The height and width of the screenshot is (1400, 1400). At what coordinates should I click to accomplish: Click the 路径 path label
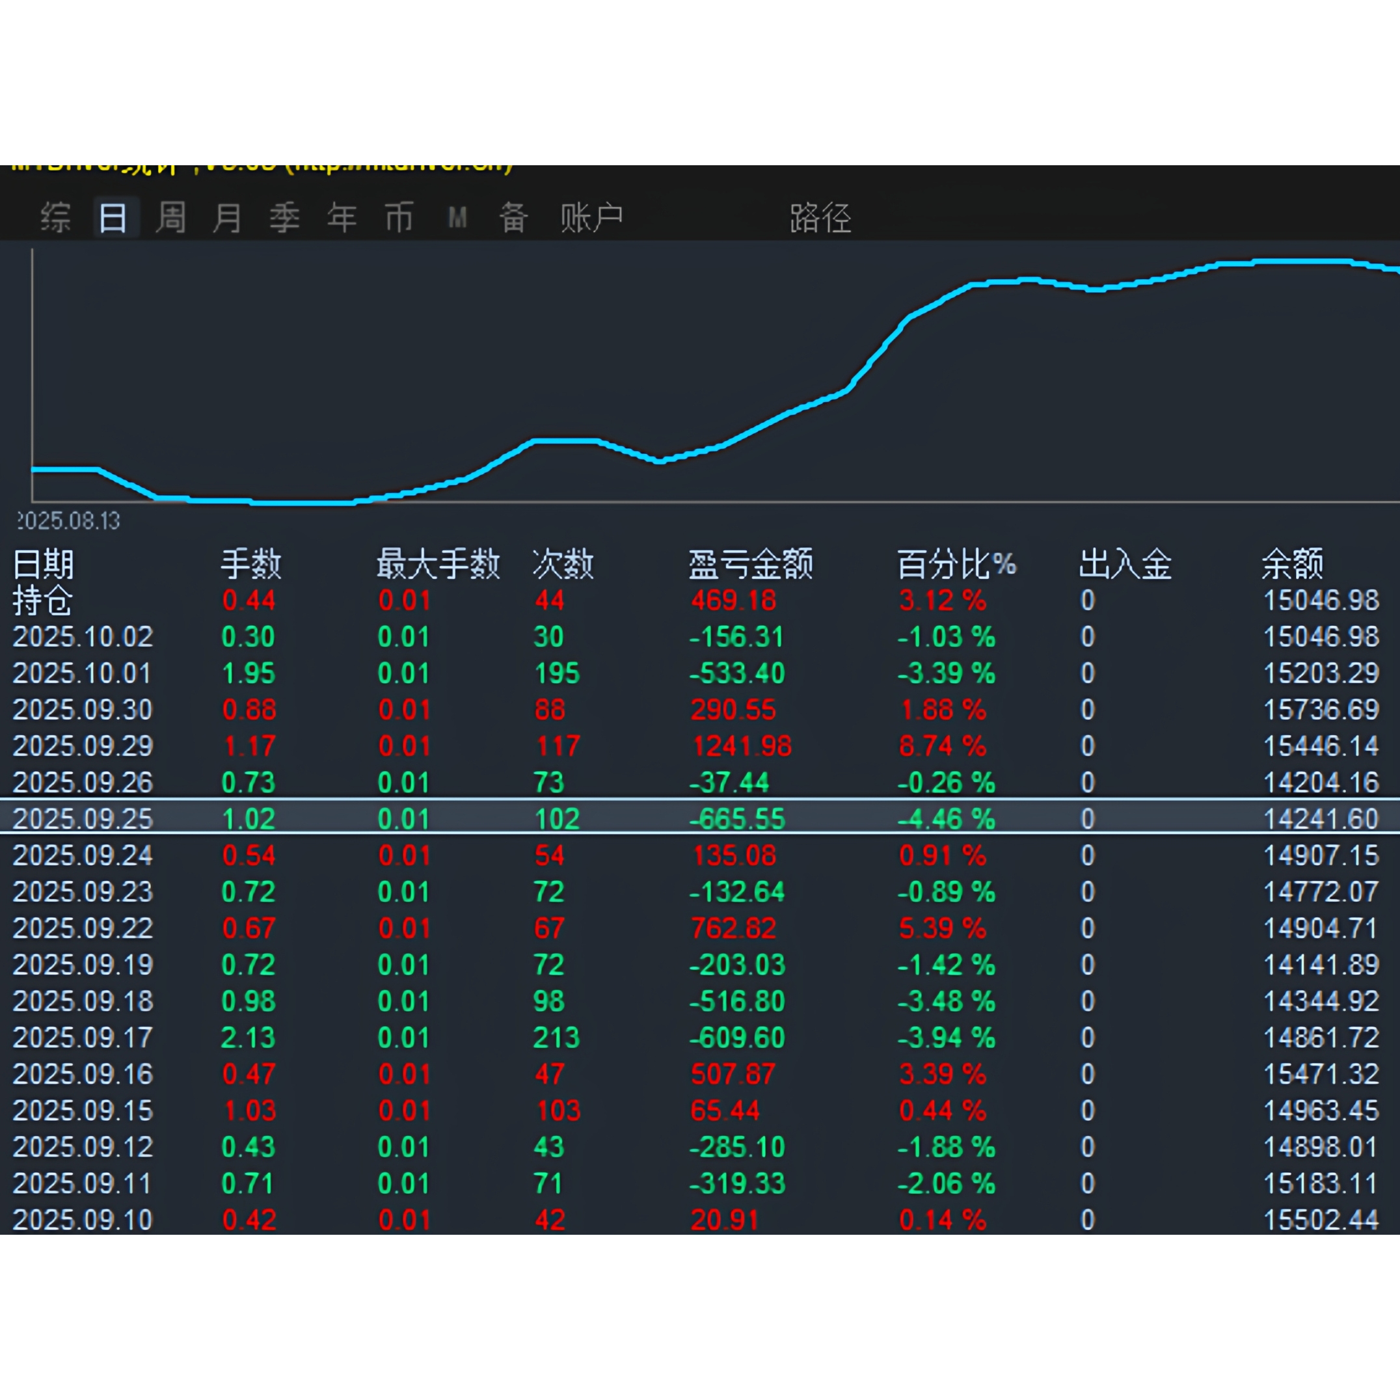[x=820, y=217]
